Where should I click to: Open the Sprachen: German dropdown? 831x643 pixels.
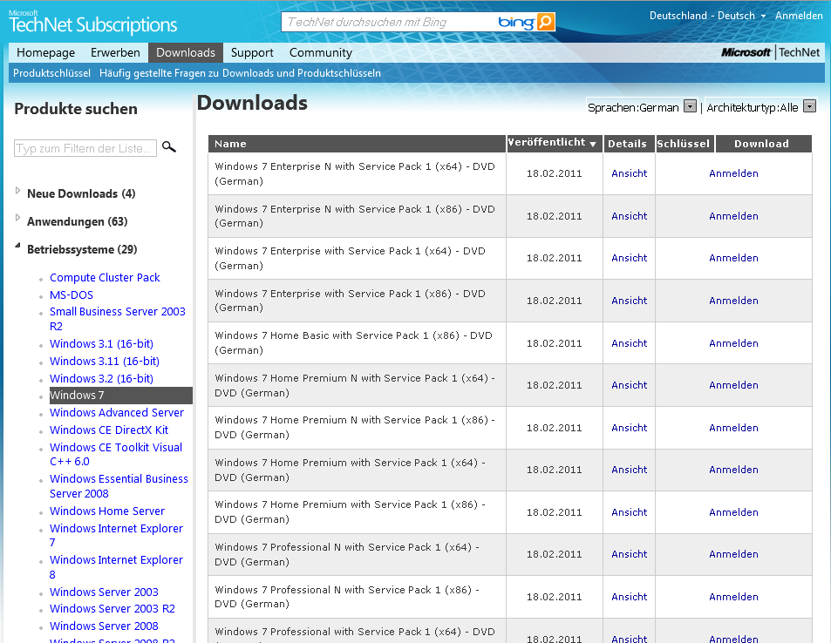point(690,106)
